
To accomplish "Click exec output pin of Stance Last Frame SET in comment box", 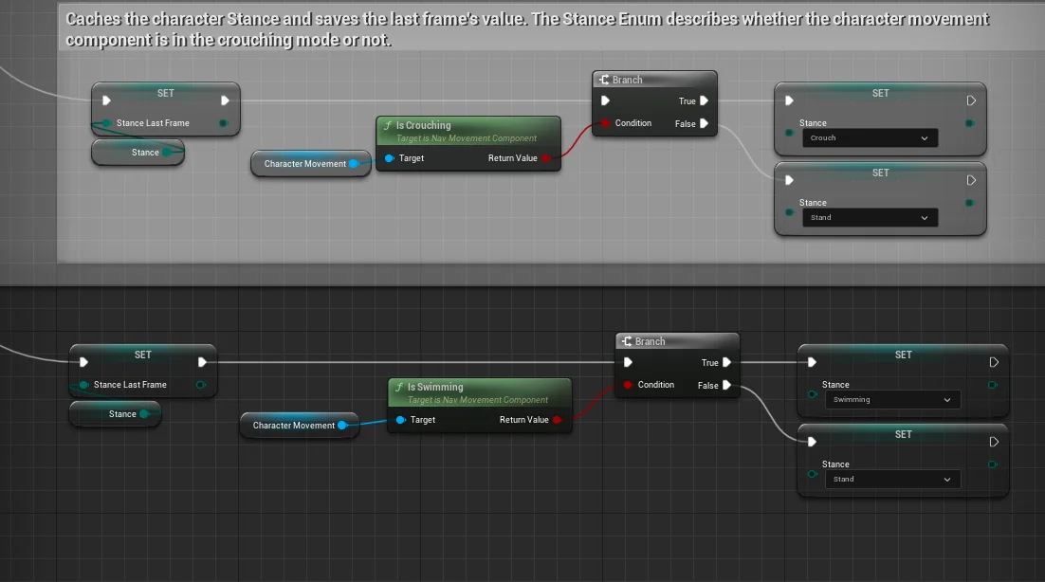I will click(x=225, y=100).
